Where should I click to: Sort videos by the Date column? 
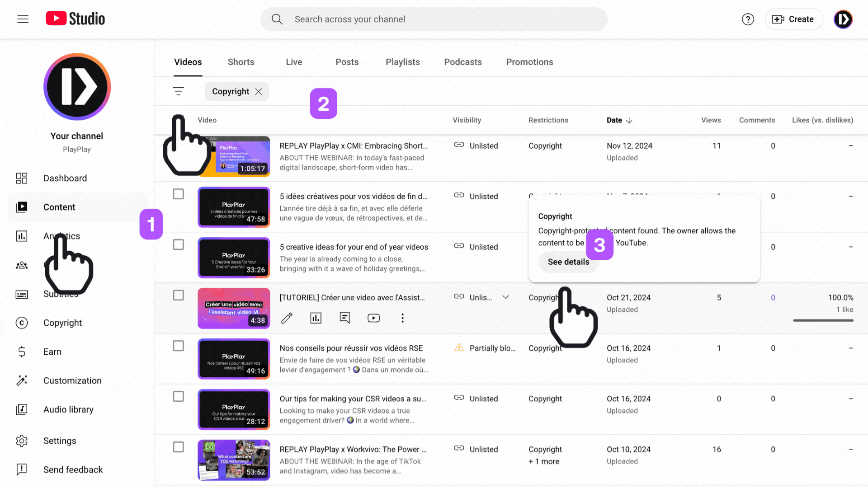(x=619, y=120)
